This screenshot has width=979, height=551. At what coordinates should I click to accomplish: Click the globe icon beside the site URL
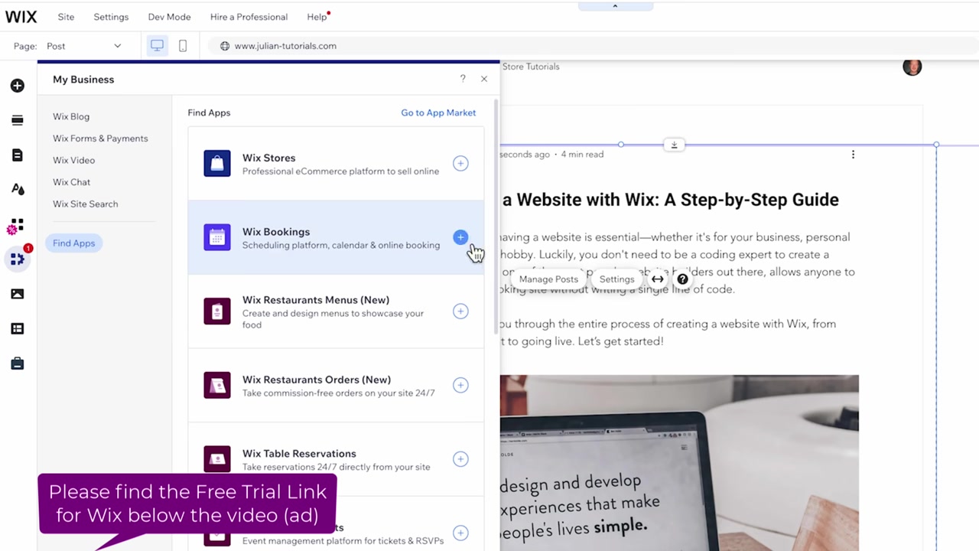point(225,46)
